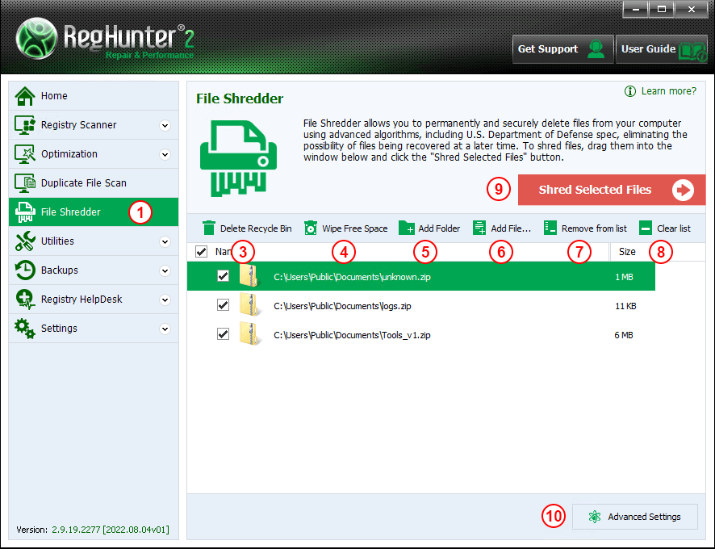Open the Learn more link
The image size is (715, 549).
click(668, 91)
